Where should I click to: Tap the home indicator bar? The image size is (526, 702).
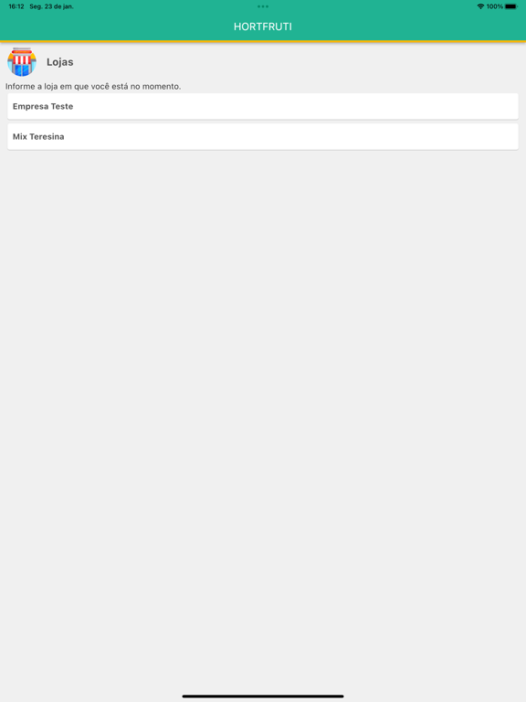[263, 697]
